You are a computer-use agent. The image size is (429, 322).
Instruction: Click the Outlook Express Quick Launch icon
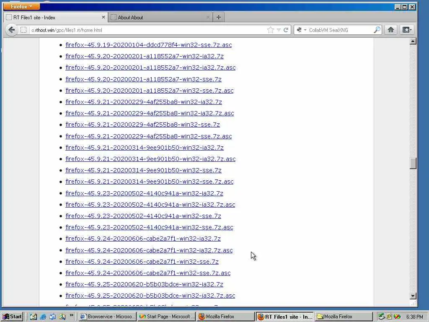click(x=52, y=317)
